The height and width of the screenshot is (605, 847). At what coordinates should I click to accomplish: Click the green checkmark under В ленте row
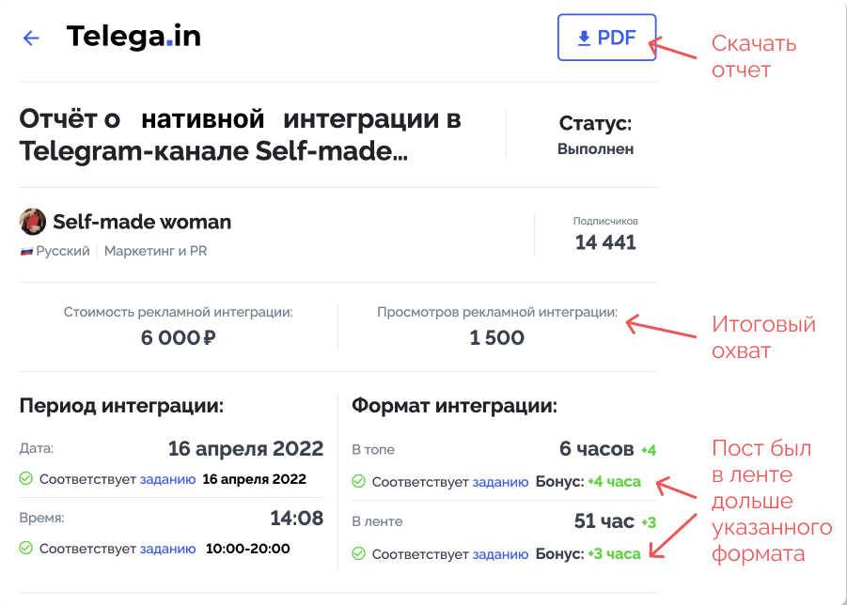tap(359, 553)
